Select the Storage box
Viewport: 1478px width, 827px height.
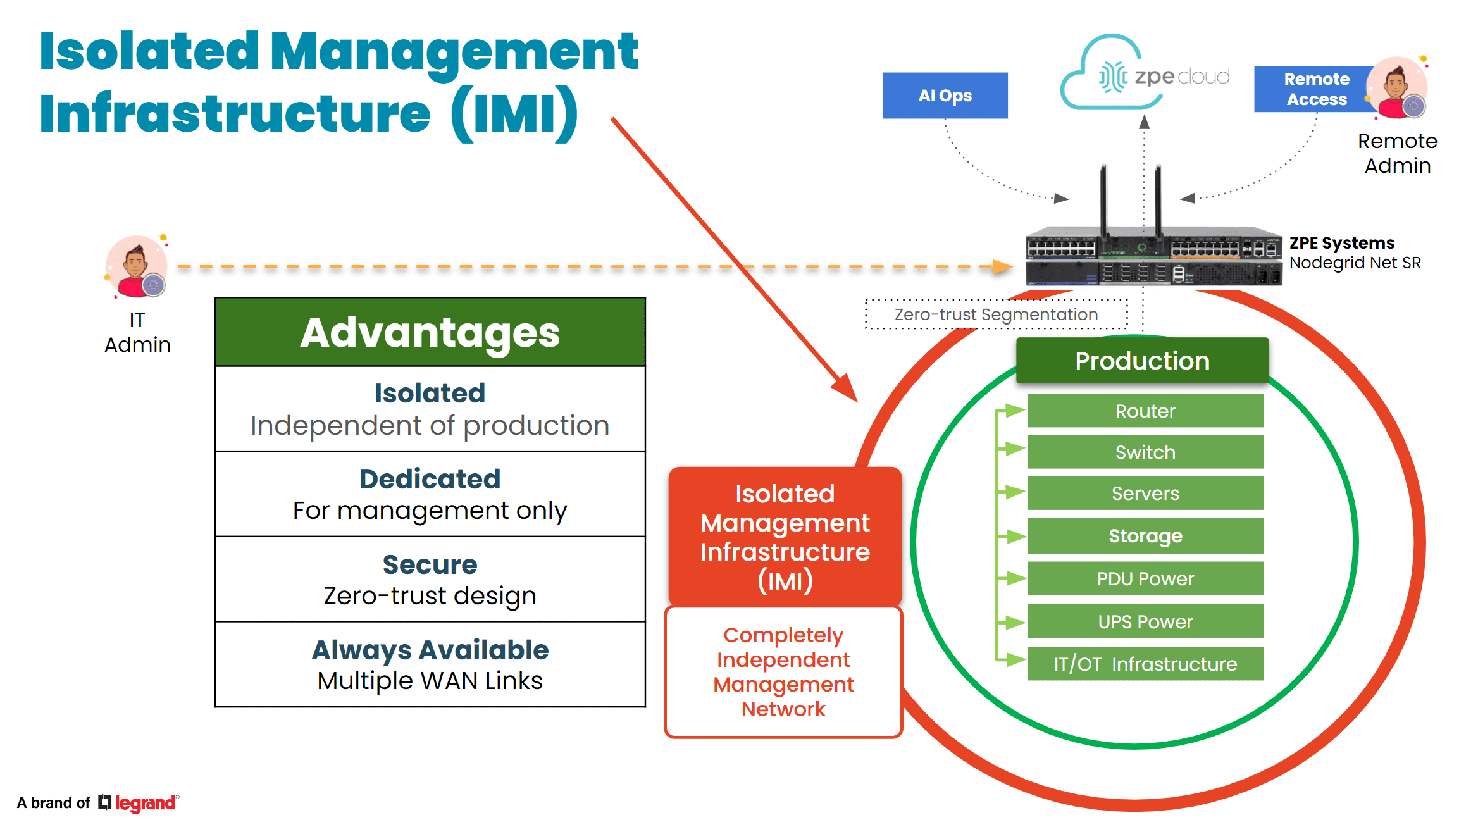pyautogui.click(x=1145, y=536)
